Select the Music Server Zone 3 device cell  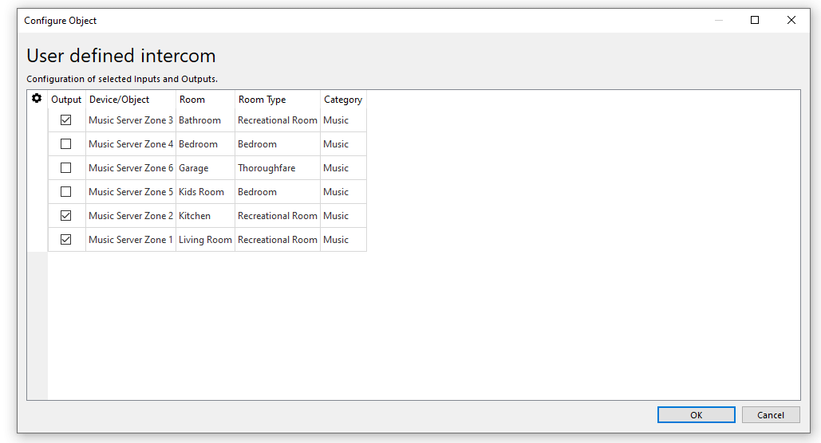point(131,120)
